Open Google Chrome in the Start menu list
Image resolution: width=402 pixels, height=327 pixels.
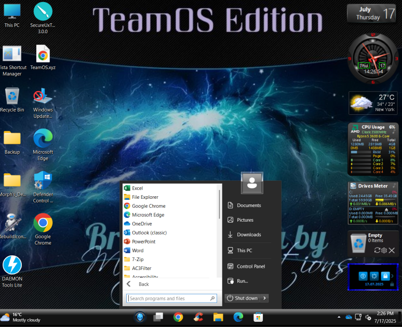(x=170, y=206)
